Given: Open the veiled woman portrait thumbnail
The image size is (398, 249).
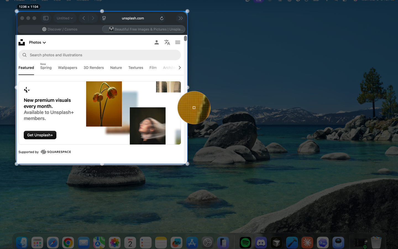Looking at the screenshot, I should point(148,126).
